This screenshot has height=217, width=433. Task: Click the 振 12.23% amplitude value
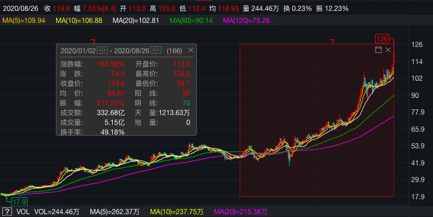pos(332,9)
